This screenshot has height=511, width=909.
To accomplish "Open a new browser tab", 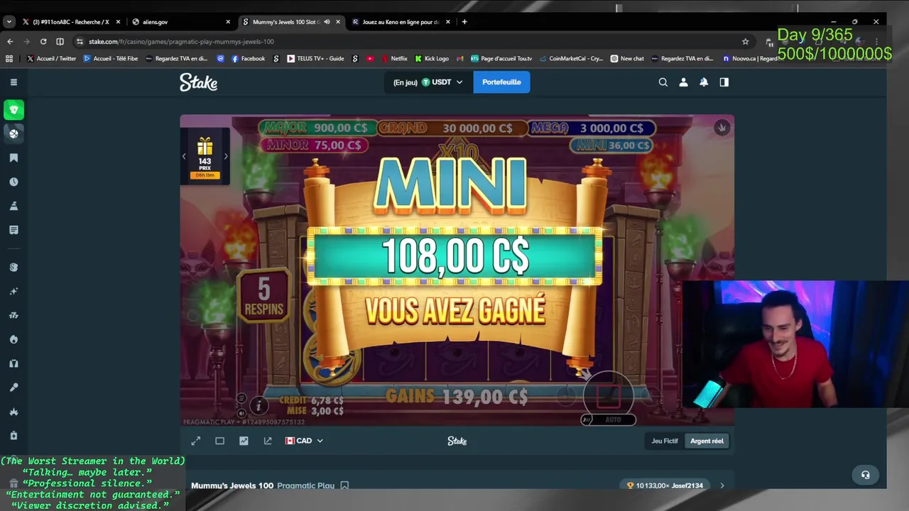I will tap(464, 22).
